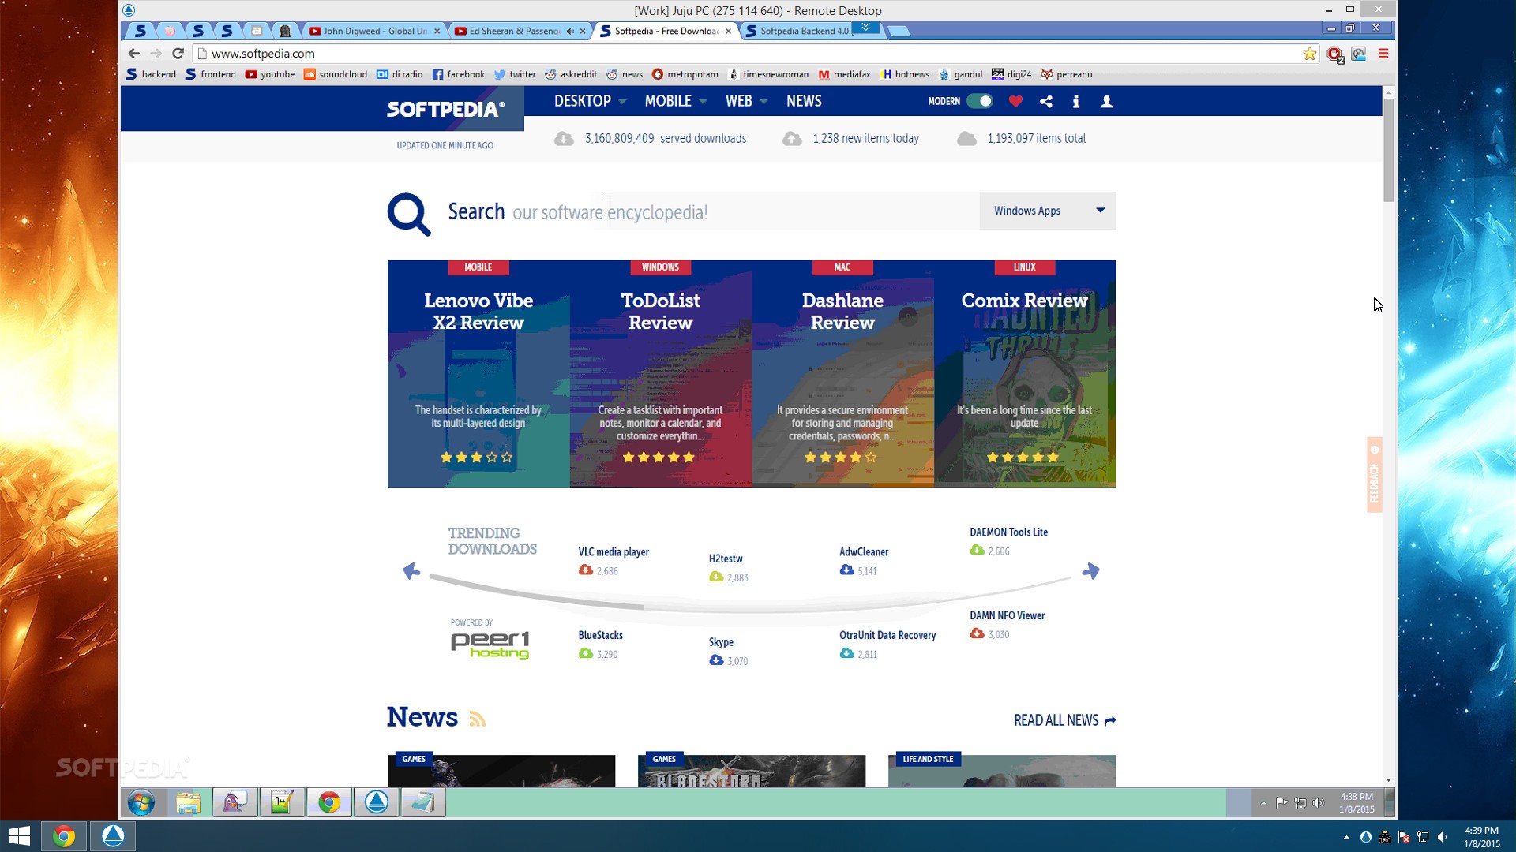
Task: Open the askreddit bookmark
Action: click(571, 74)
